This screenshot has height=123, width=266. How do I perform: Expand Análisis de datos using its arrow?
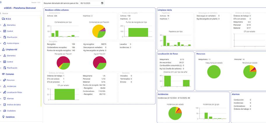[x=1, y=105]
